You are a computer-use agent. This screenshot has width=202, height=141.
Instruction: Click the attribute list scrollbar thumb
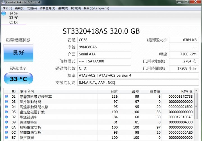(x=196, y=106)
